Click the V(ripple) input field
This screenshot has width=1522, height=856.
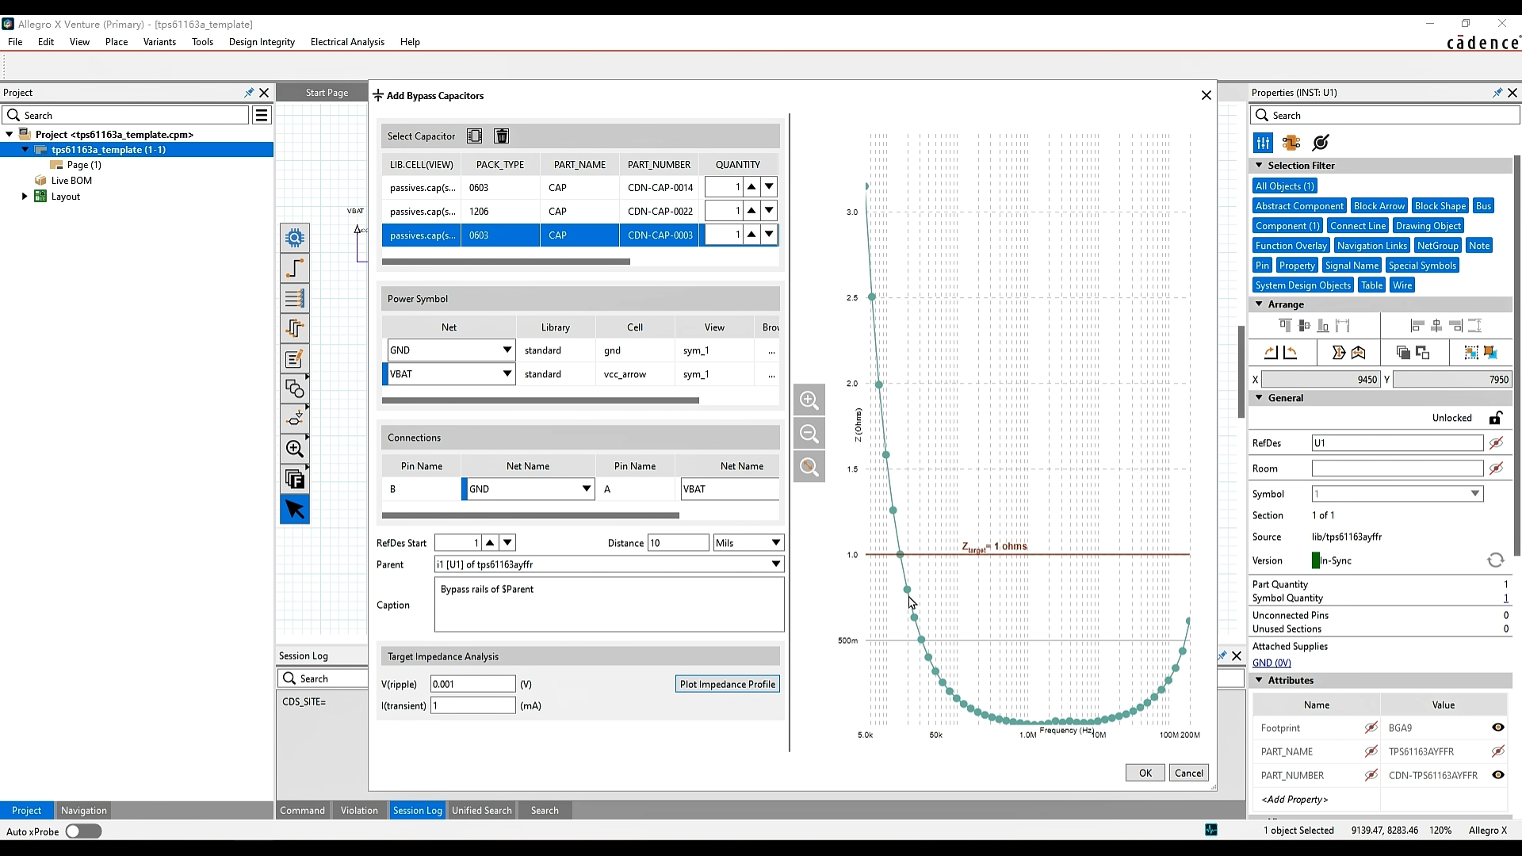coord(473,684)
